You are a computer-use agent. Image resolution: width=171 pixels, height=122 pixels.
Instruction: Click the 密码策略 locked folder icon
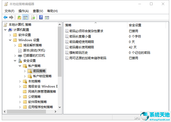30,71
